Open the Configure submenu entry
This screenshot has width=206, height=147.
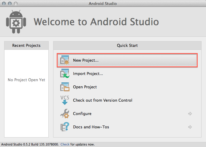click(127, 114)
